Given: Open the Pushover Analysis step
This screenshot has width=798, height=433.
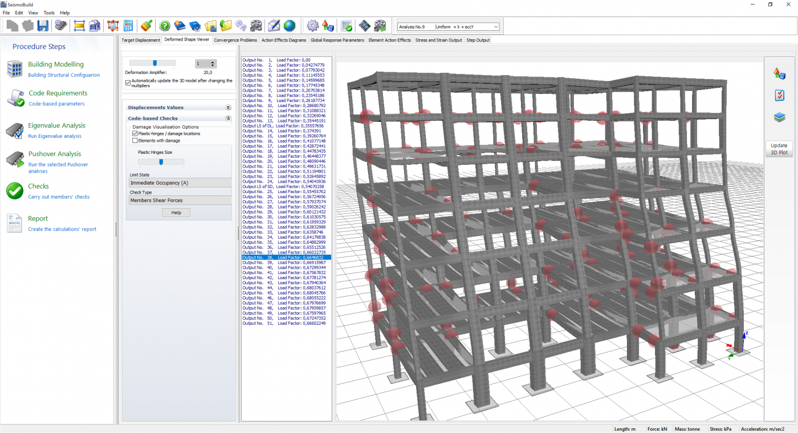Looking at the screenshot, I should [x=55, y=154].
